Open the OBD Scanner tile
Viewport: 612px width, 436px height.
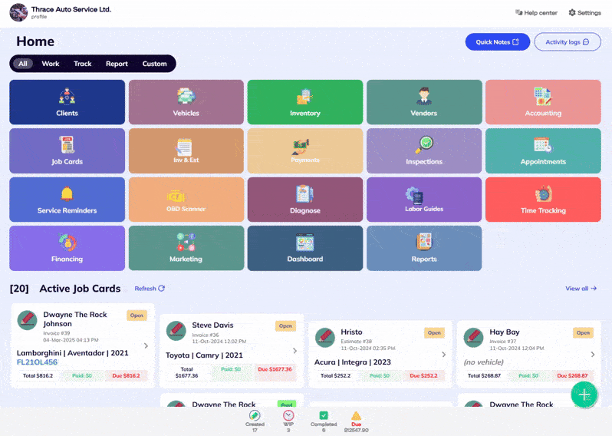point(186,200)
